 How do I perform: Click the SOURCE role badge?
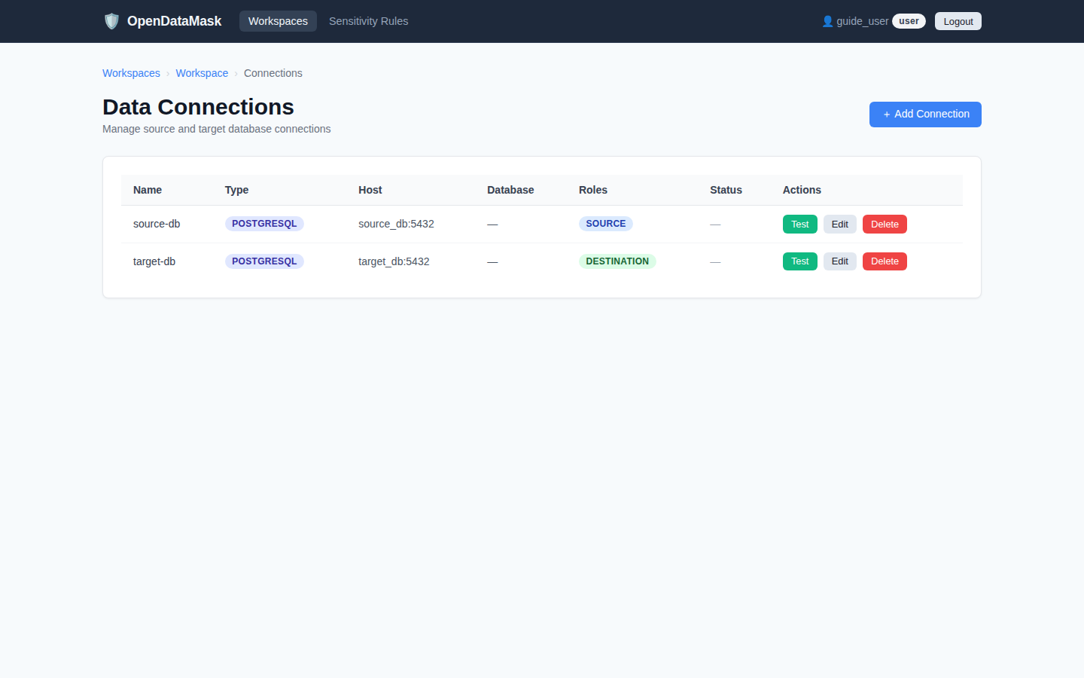click(x=606, y=224)
